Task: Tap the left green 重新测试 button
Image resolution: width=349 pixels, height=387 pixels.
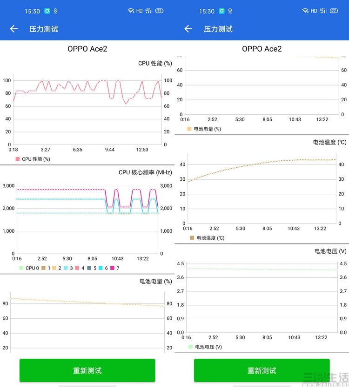Action: pyautogui.click(x=87, y=370)
